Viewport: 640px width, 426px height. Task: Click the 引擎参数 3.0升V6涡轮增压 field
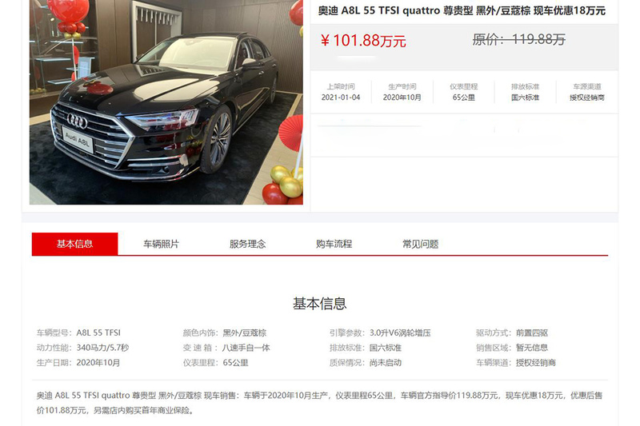(380, 332)
